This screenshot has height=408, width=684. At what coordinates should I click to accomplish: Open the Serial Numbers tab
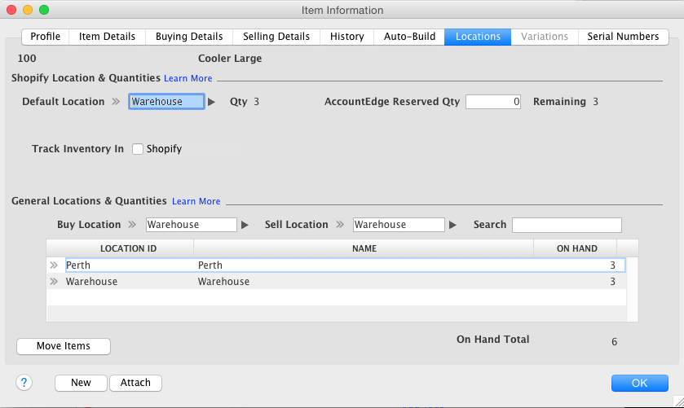pyautogui.click(x=623, y=37)
